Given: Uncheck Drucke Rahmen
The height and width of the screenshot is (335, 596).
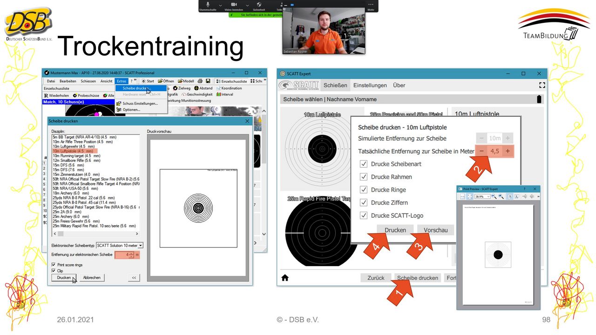Looking at the screenshot, I should pos(364,177).
